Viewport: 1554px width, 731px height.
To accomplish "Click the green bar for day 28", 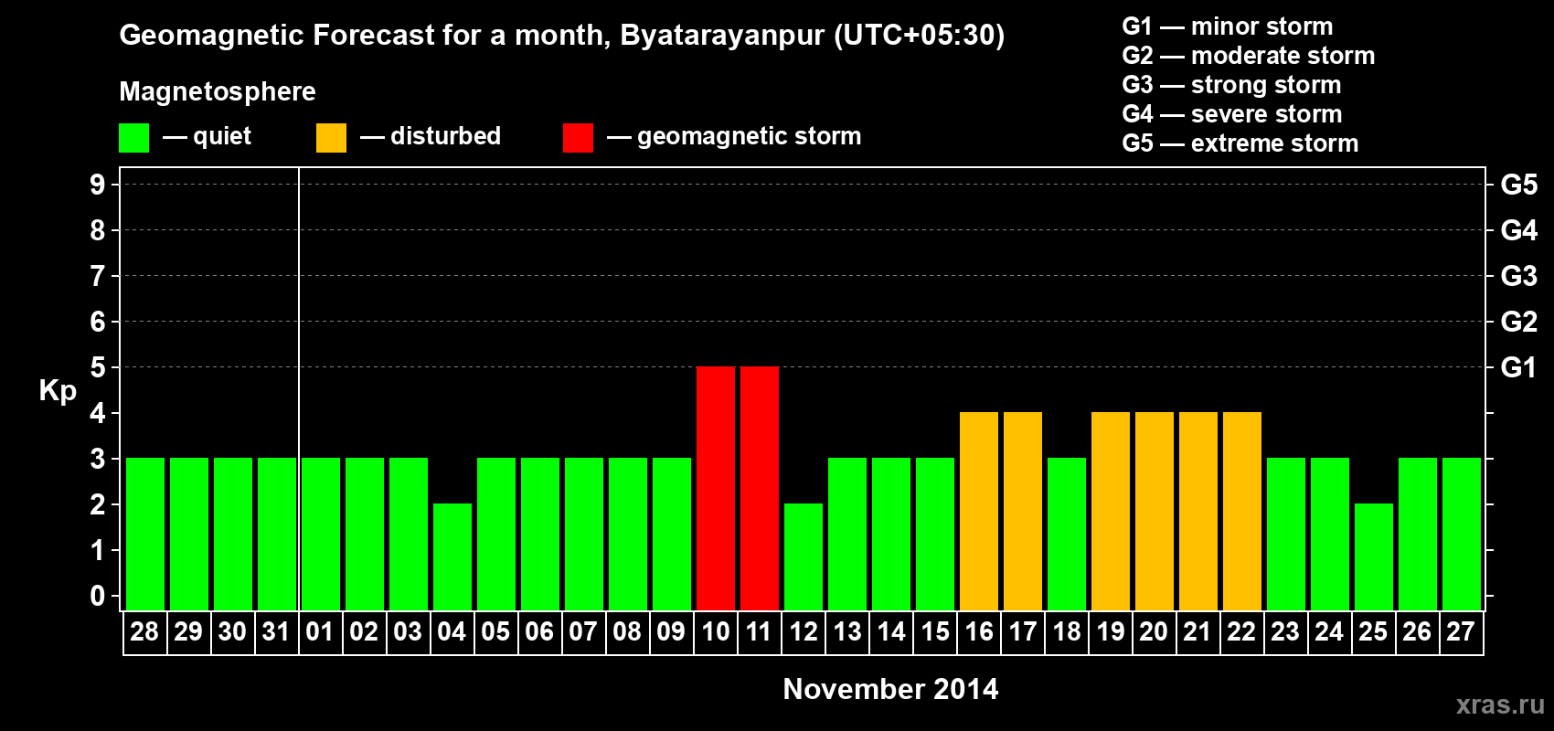I will coord(145,534).
